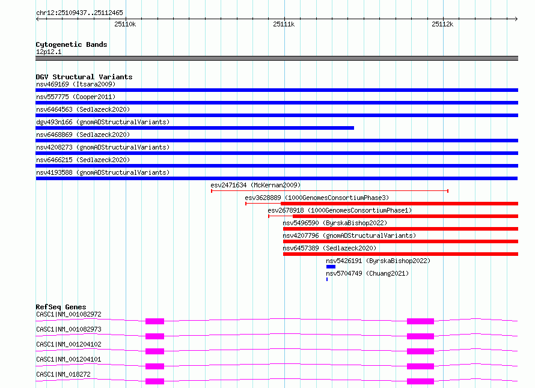Click the chr12:25109437..25112465 coordinate text
Image resolution: width=535 pixels, height=388 pixels.
click(79, 13)
